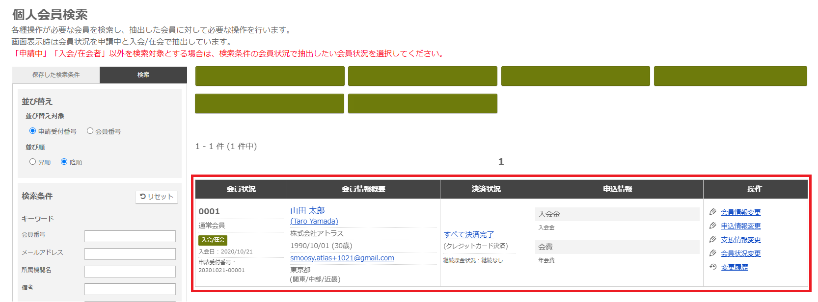Select the 申請受付番号 sort target radio
The height and width of the screenshot is (302, 818).
point(33,131)
